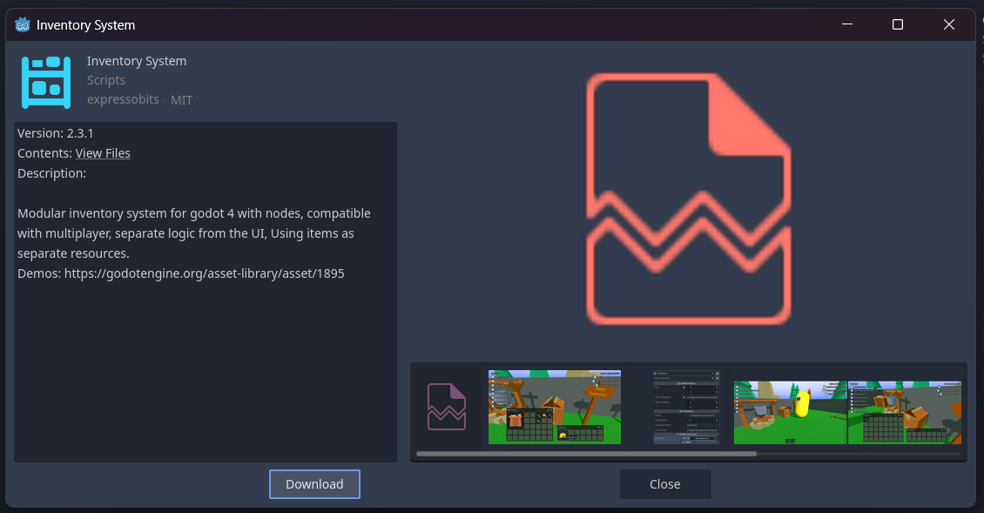Click the MIT license label
Screen dimensions: 984x513
pos(181,100)
